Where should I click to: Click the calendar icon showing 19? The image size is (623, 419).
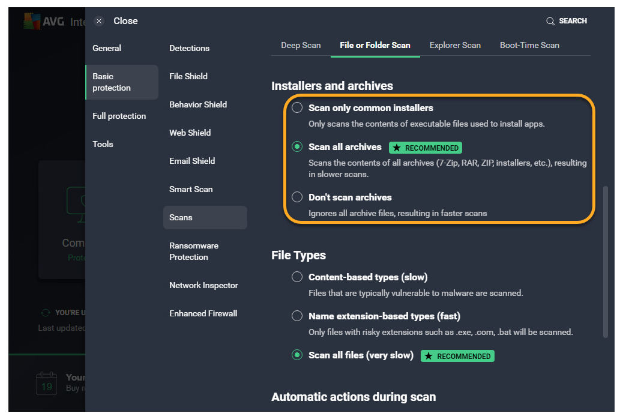point(46,383)
